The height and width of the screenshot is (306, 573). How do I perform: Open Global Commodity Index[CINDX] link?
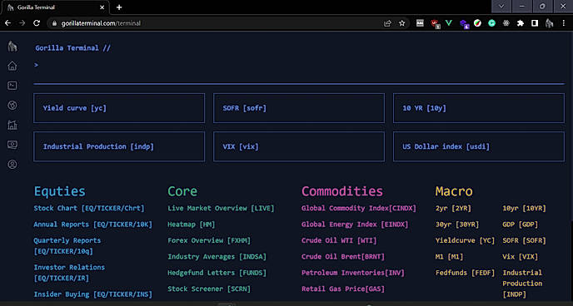(x=359, y=208)
